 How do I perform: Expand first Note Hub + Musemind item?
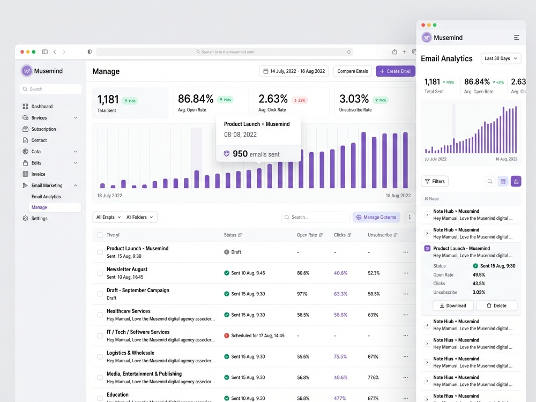click(x=427, y=215)
